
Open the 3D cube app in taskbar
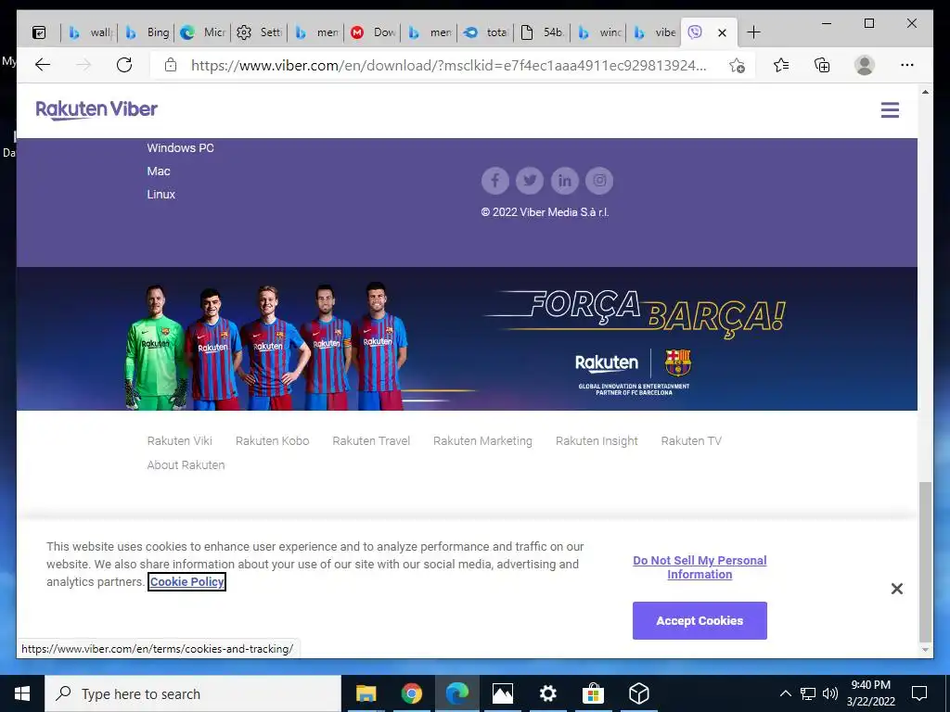(638, 693)
